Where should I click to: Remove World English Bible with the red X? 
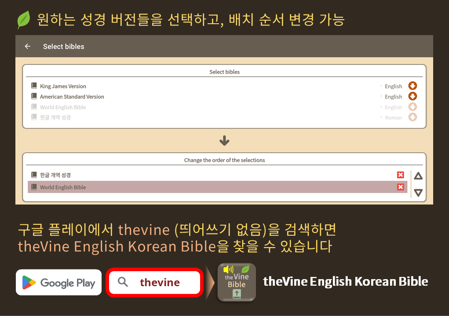[x=400, y=187]
